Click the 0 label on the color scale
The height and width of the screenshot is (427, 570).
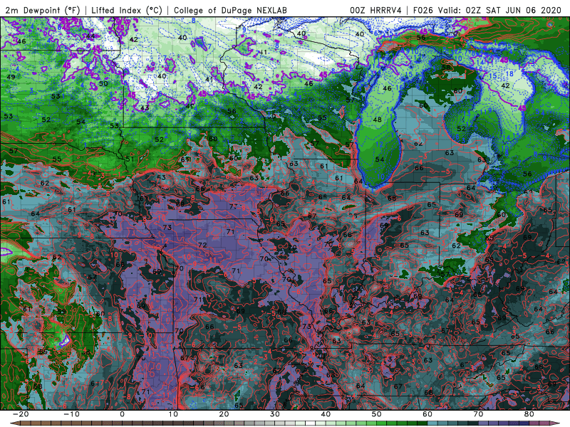point(122,414)
